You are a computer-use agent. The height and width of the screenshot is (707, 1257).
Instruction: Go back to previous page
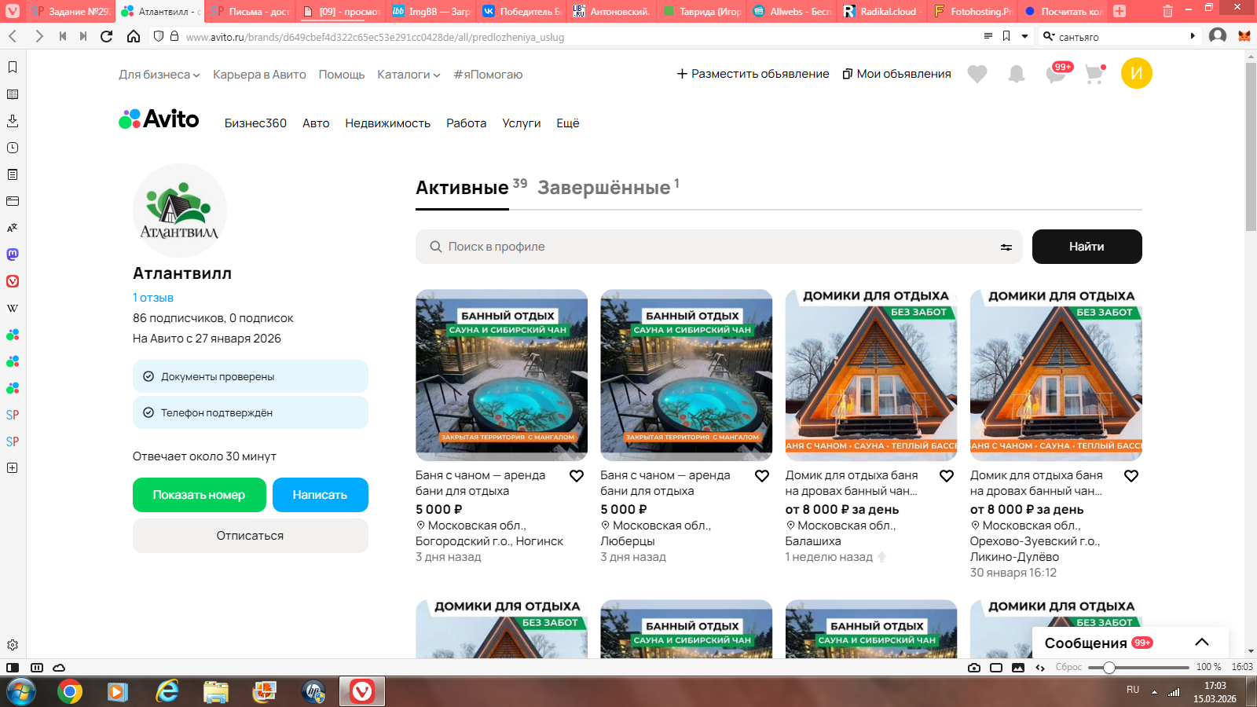[13, 36]
